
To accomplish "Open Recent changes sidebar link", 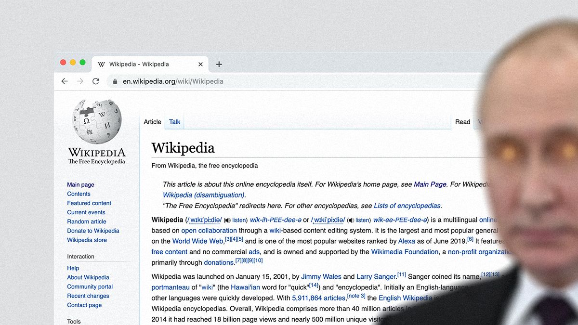I will (88, 296).
